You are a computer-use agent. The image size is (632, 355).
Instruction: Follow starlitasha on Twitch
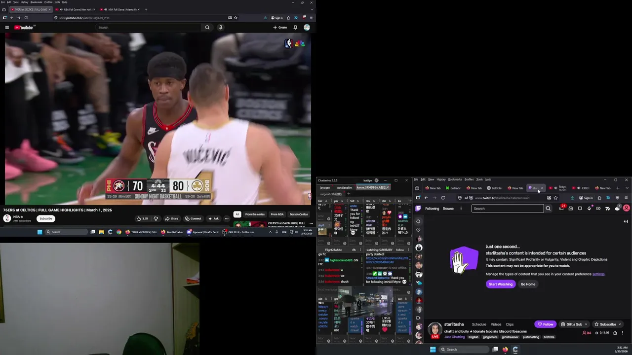click(546, 324)
